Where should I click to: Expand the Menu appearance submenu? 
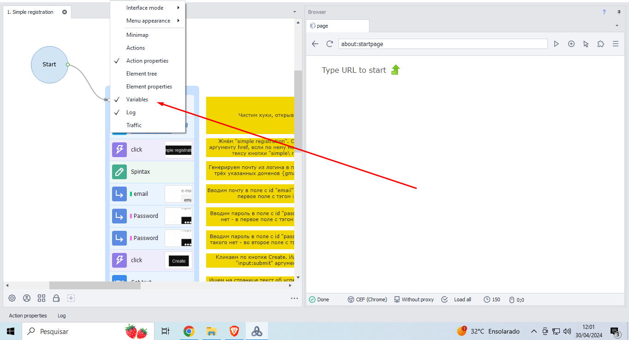[147, 21]
